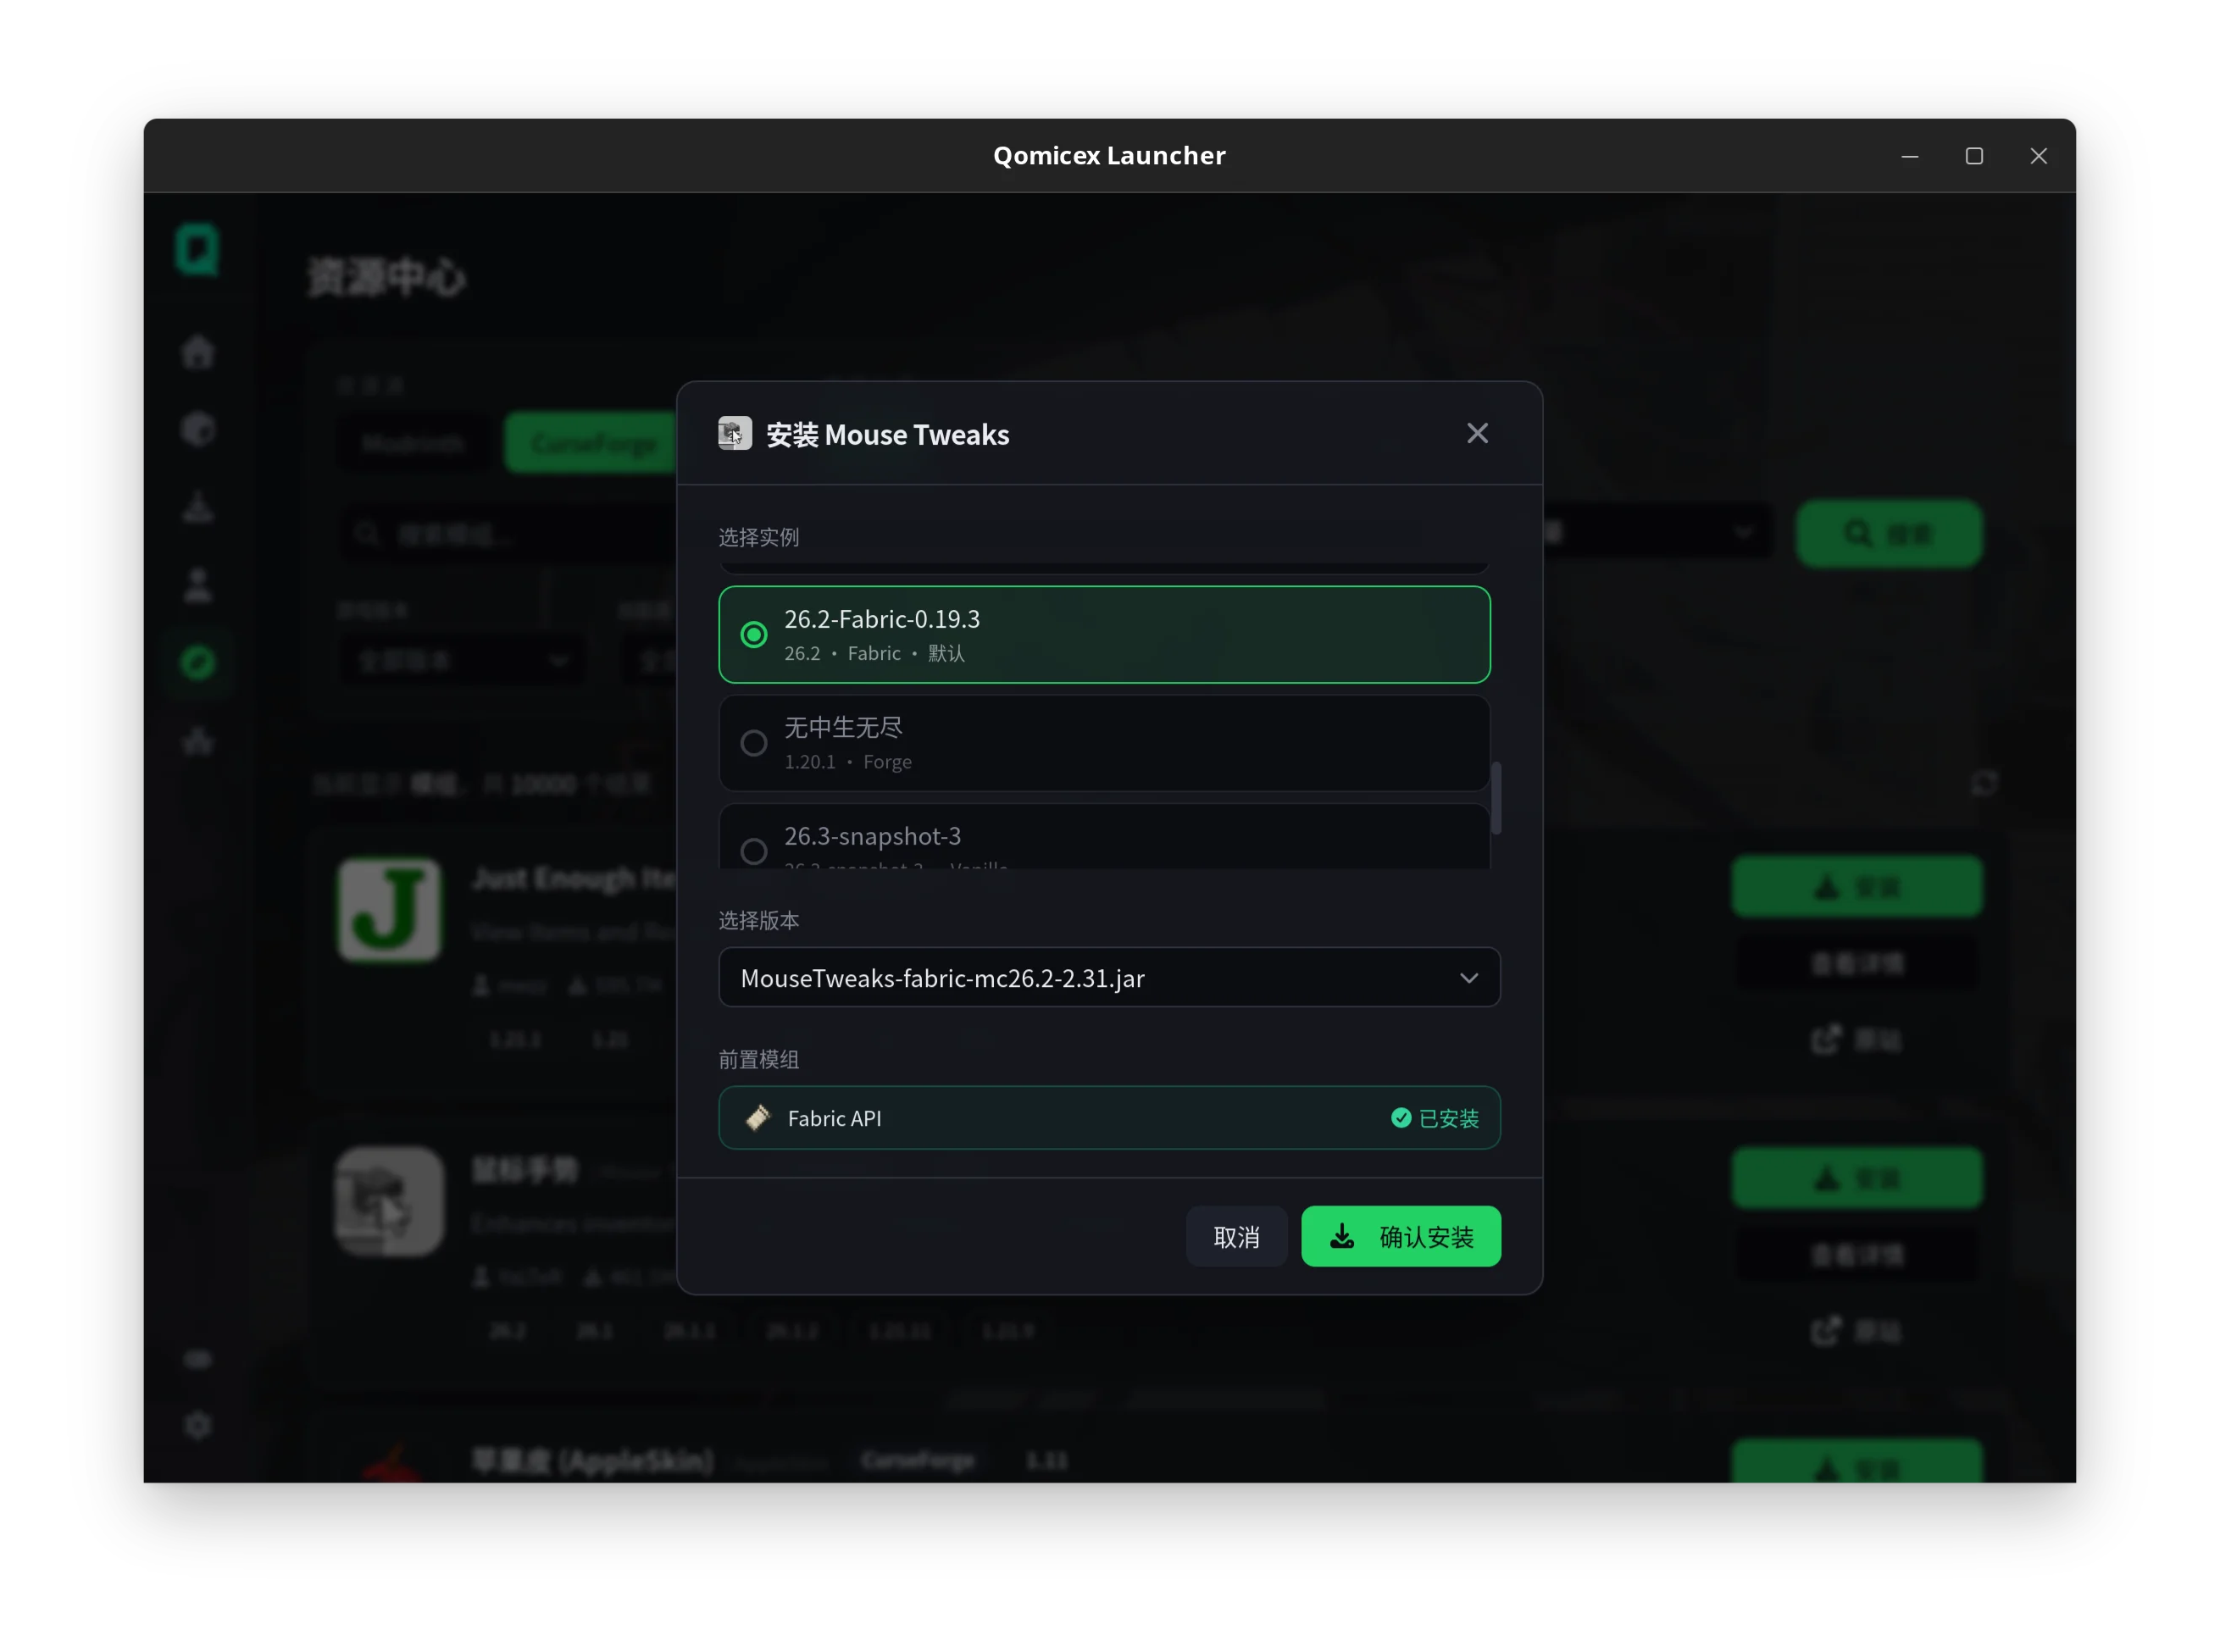
Task: Click the 选择实例 label
Action: click(x=759, y=537)
